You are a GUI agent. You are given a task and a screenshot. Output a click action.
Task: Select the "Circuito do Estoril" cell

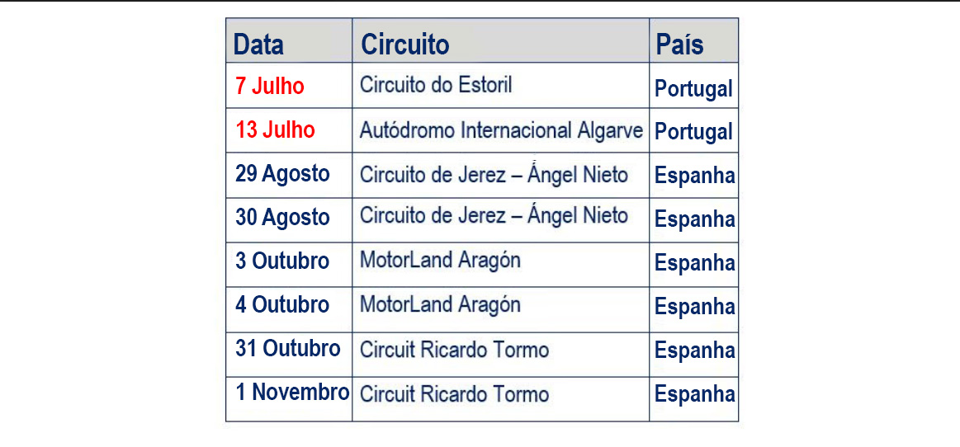point(436,85)
